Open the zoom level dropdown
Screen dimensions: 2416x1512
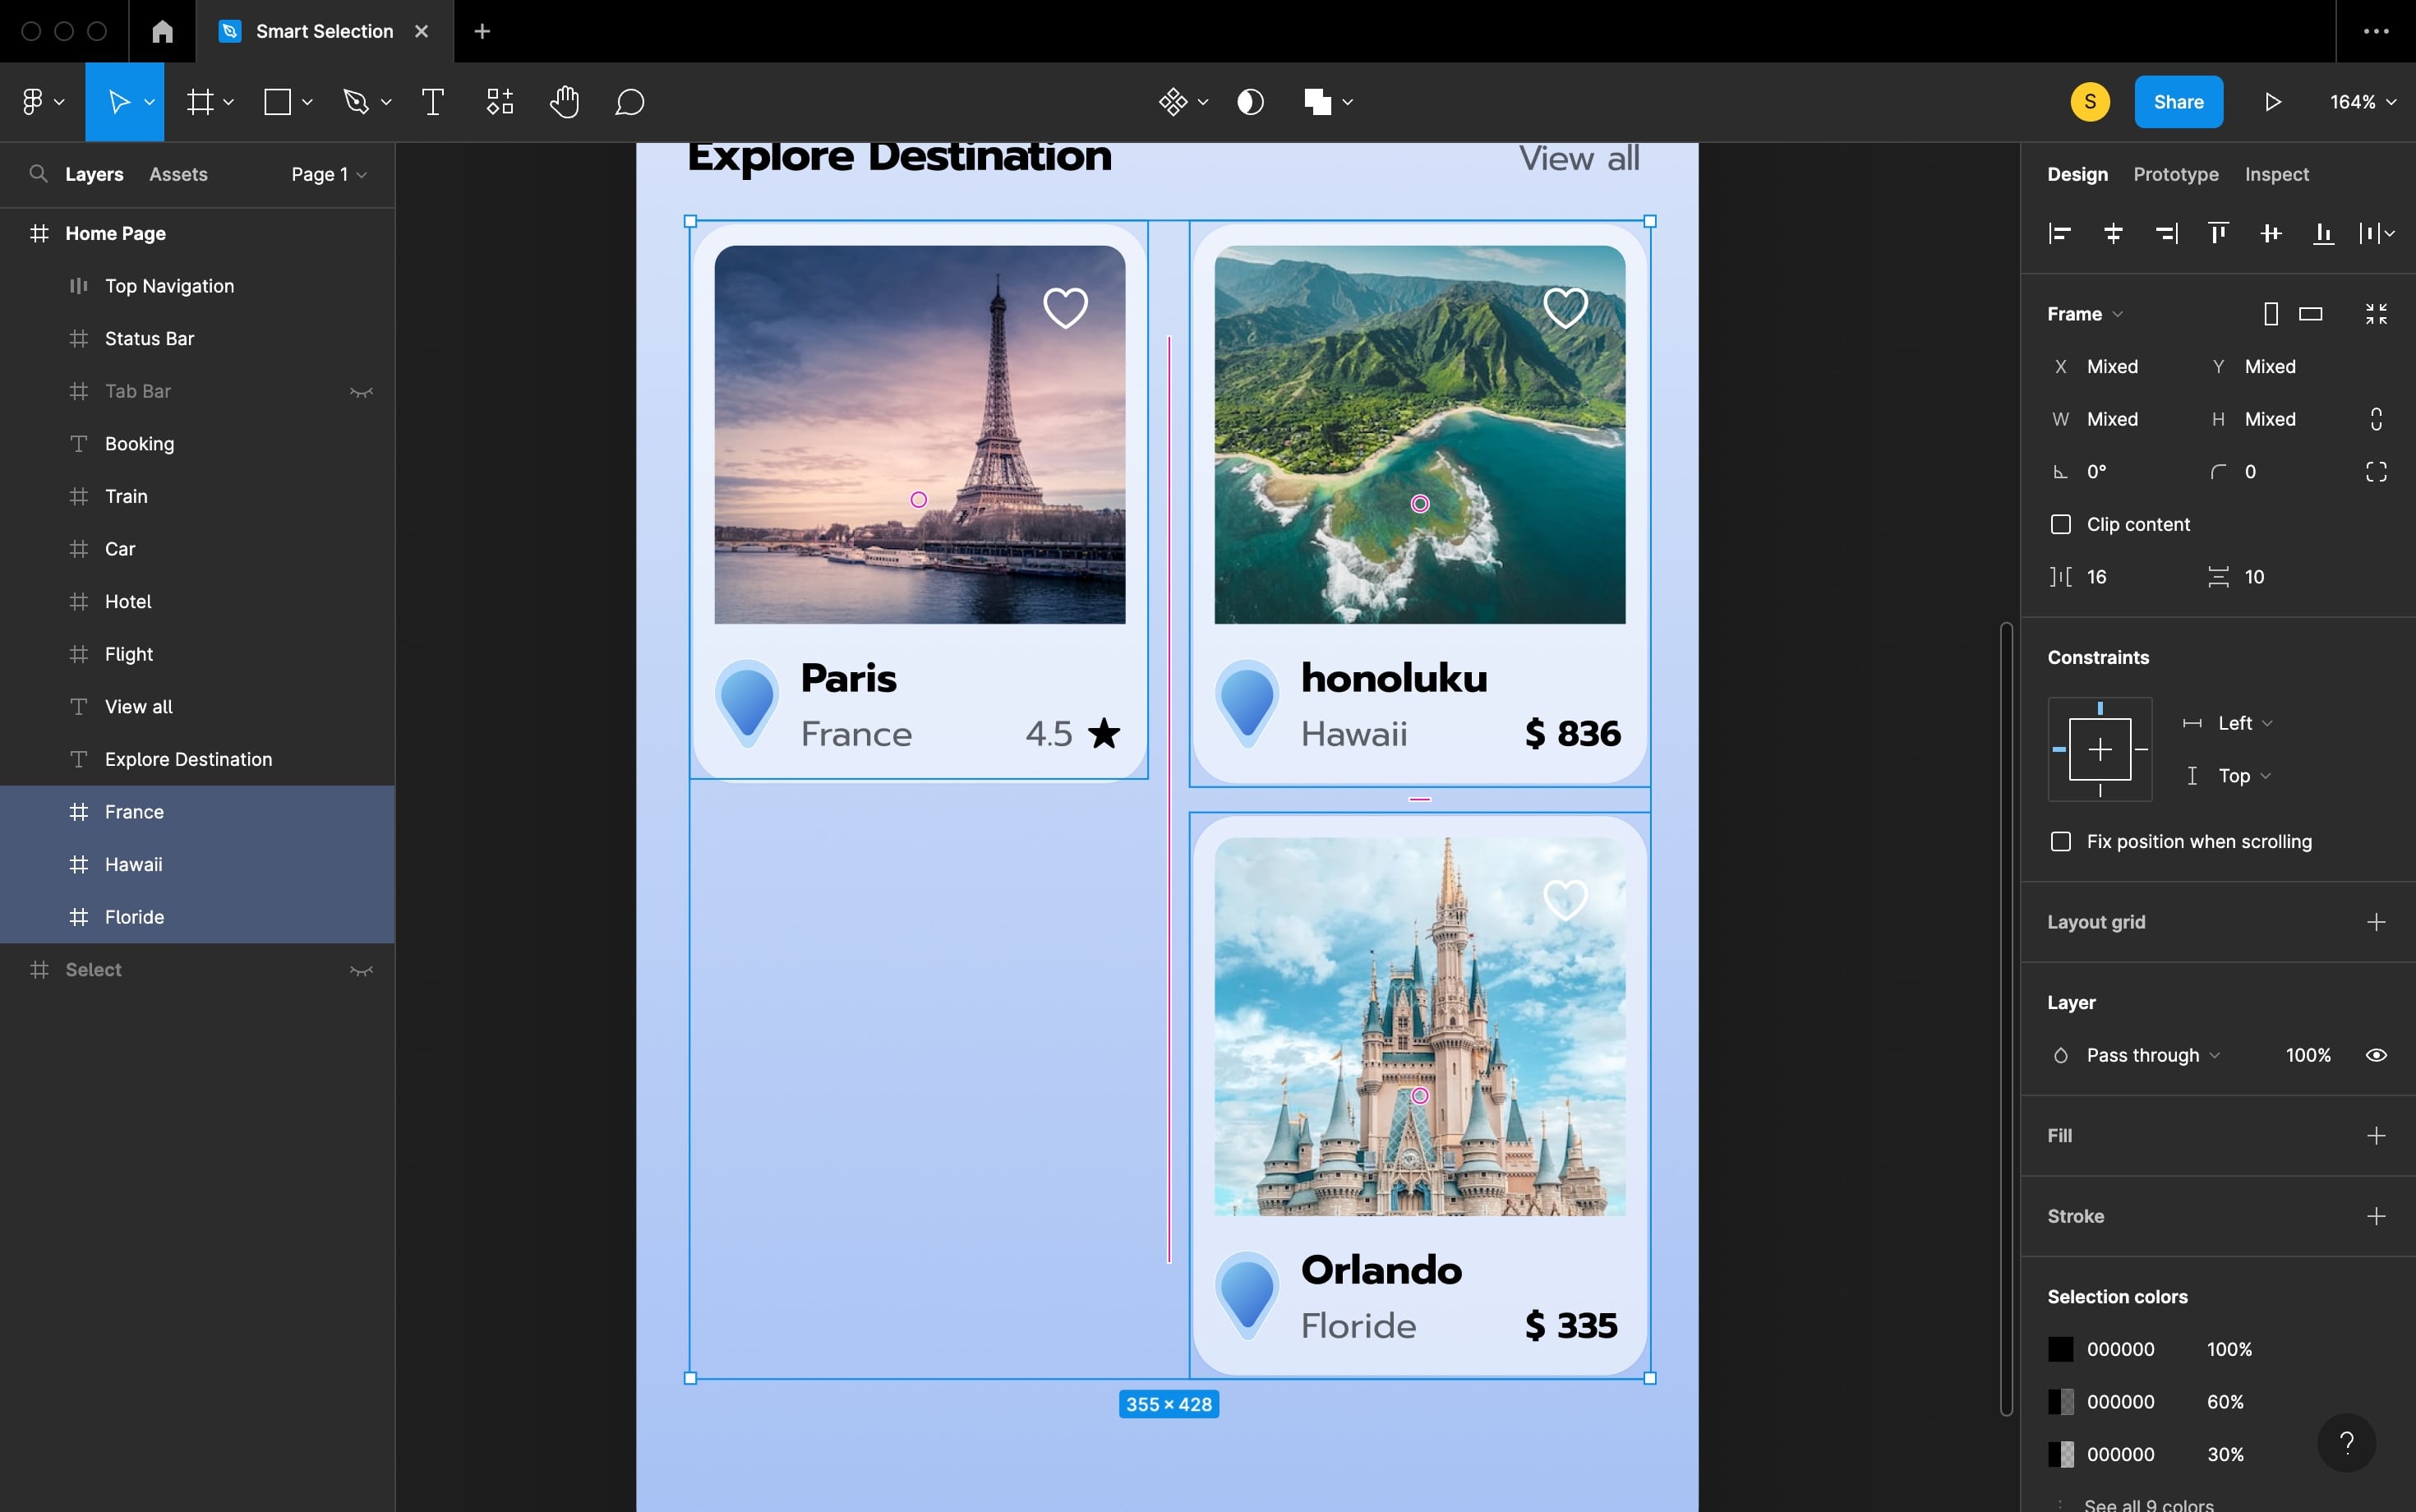(x=2362, y=102)
